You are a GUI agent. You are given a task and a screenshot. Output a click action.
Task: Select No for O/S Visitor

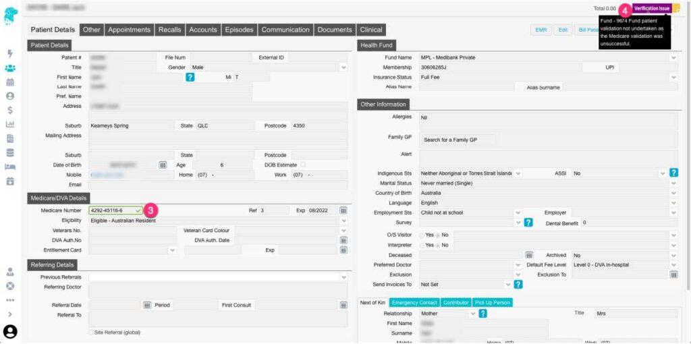point(437,235)
